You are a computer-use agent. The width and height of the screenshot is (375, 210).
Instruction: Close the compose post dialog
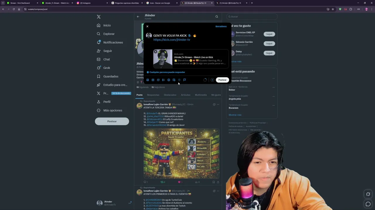click(x=147, y=26)
